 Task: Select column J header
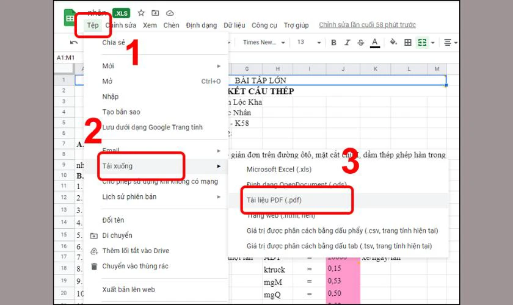[343, 69]
